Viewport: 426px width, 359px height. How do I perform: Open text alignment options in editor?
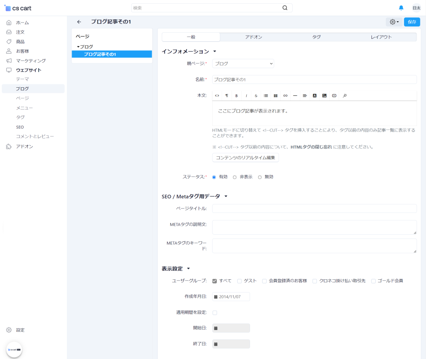point(305,95)
